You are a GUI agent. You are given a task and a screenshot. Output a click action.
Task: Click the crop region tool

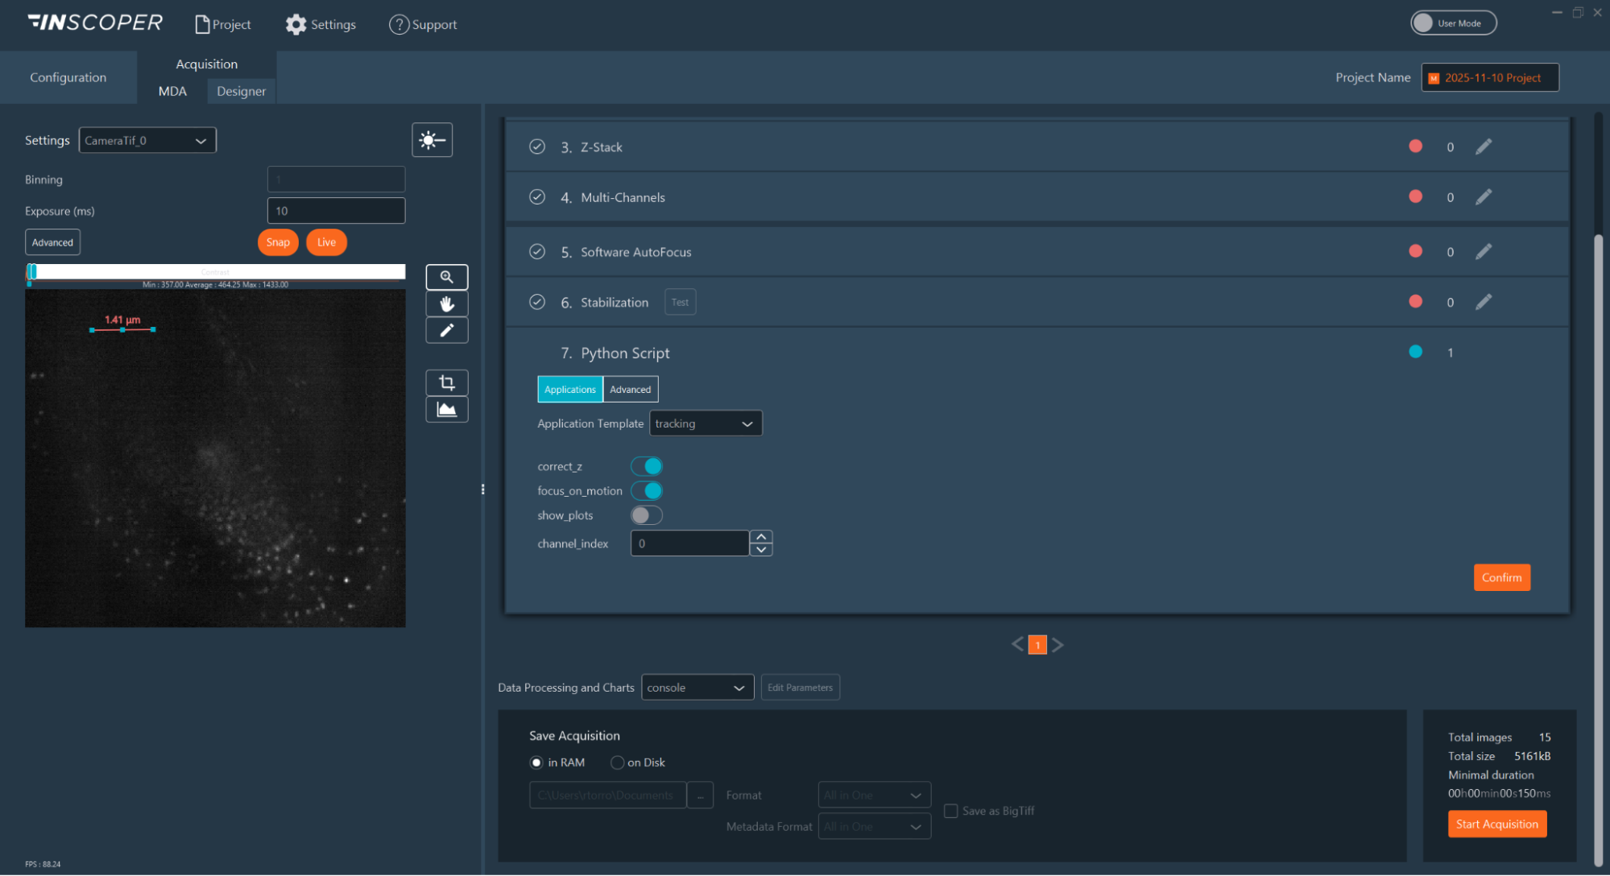(x=446, y=382)
